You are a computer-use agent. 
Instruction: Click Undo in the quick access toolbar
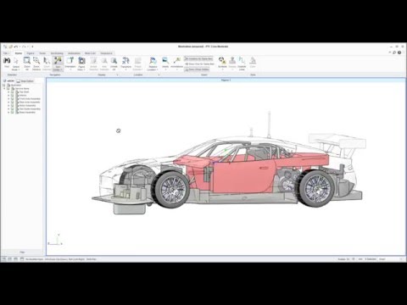point(16,47)
